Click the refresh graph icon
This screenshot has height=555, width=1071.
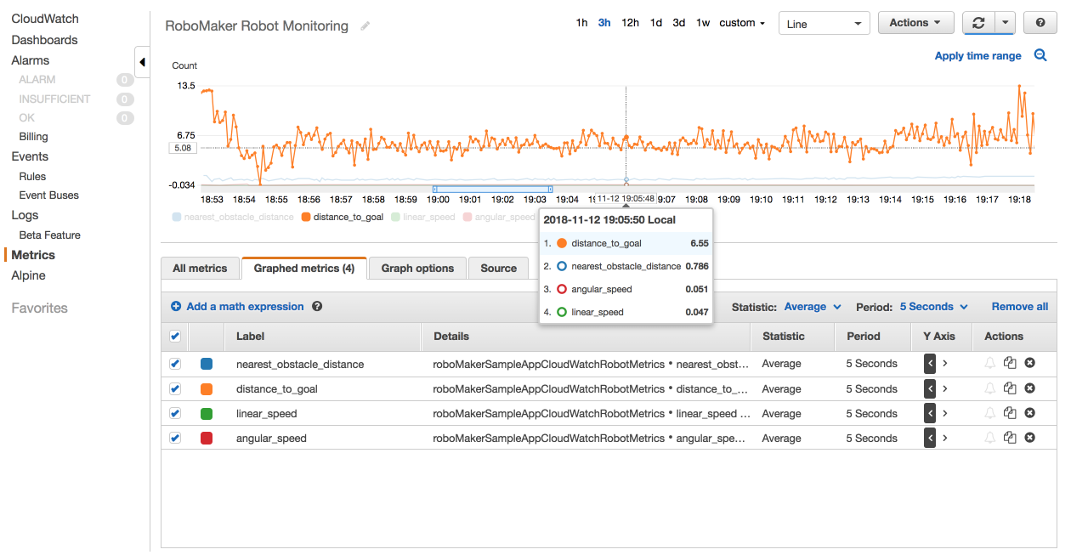point(978,23)
